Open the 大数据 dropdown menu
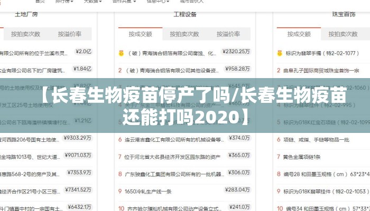This screenshot has width=370, height=211. [x=92, y=1]
